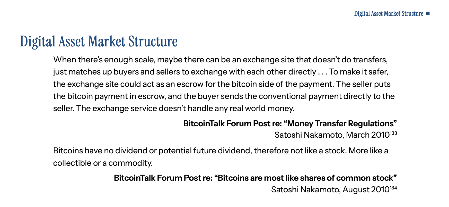Click the running header title at top right
Screen dimensions: 449x207
(389, 13)
